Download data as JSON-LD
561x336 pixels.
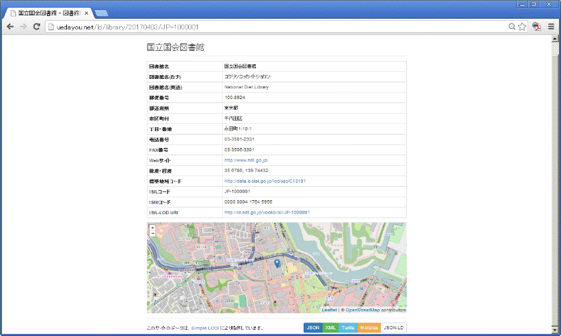click(393, 328)
